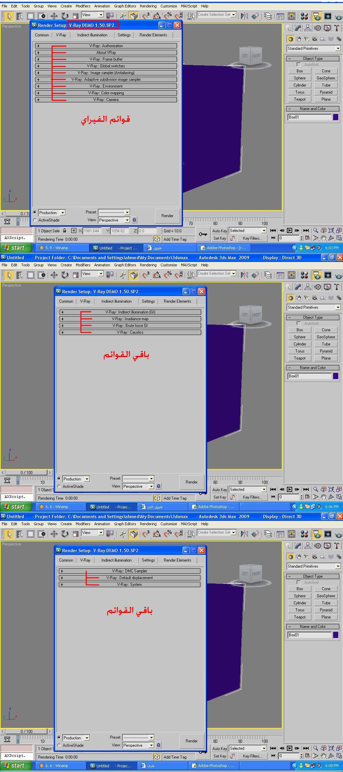
Task: Click the Start button on the taskbar showing 6:06 PM
Action: [x=16, y=507]
